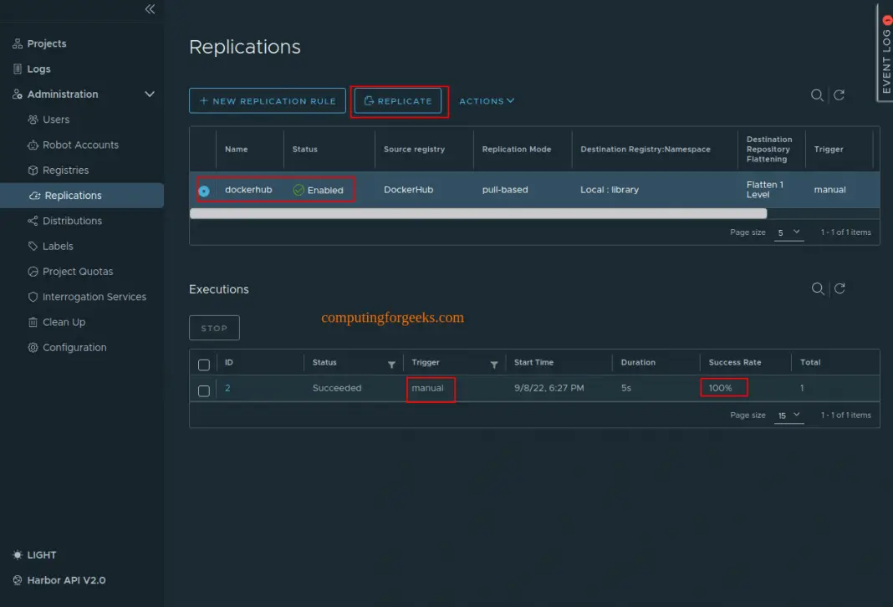Select the dockerhub replication rule radio button
Screen dimensions: 893x607
[203, 190]
